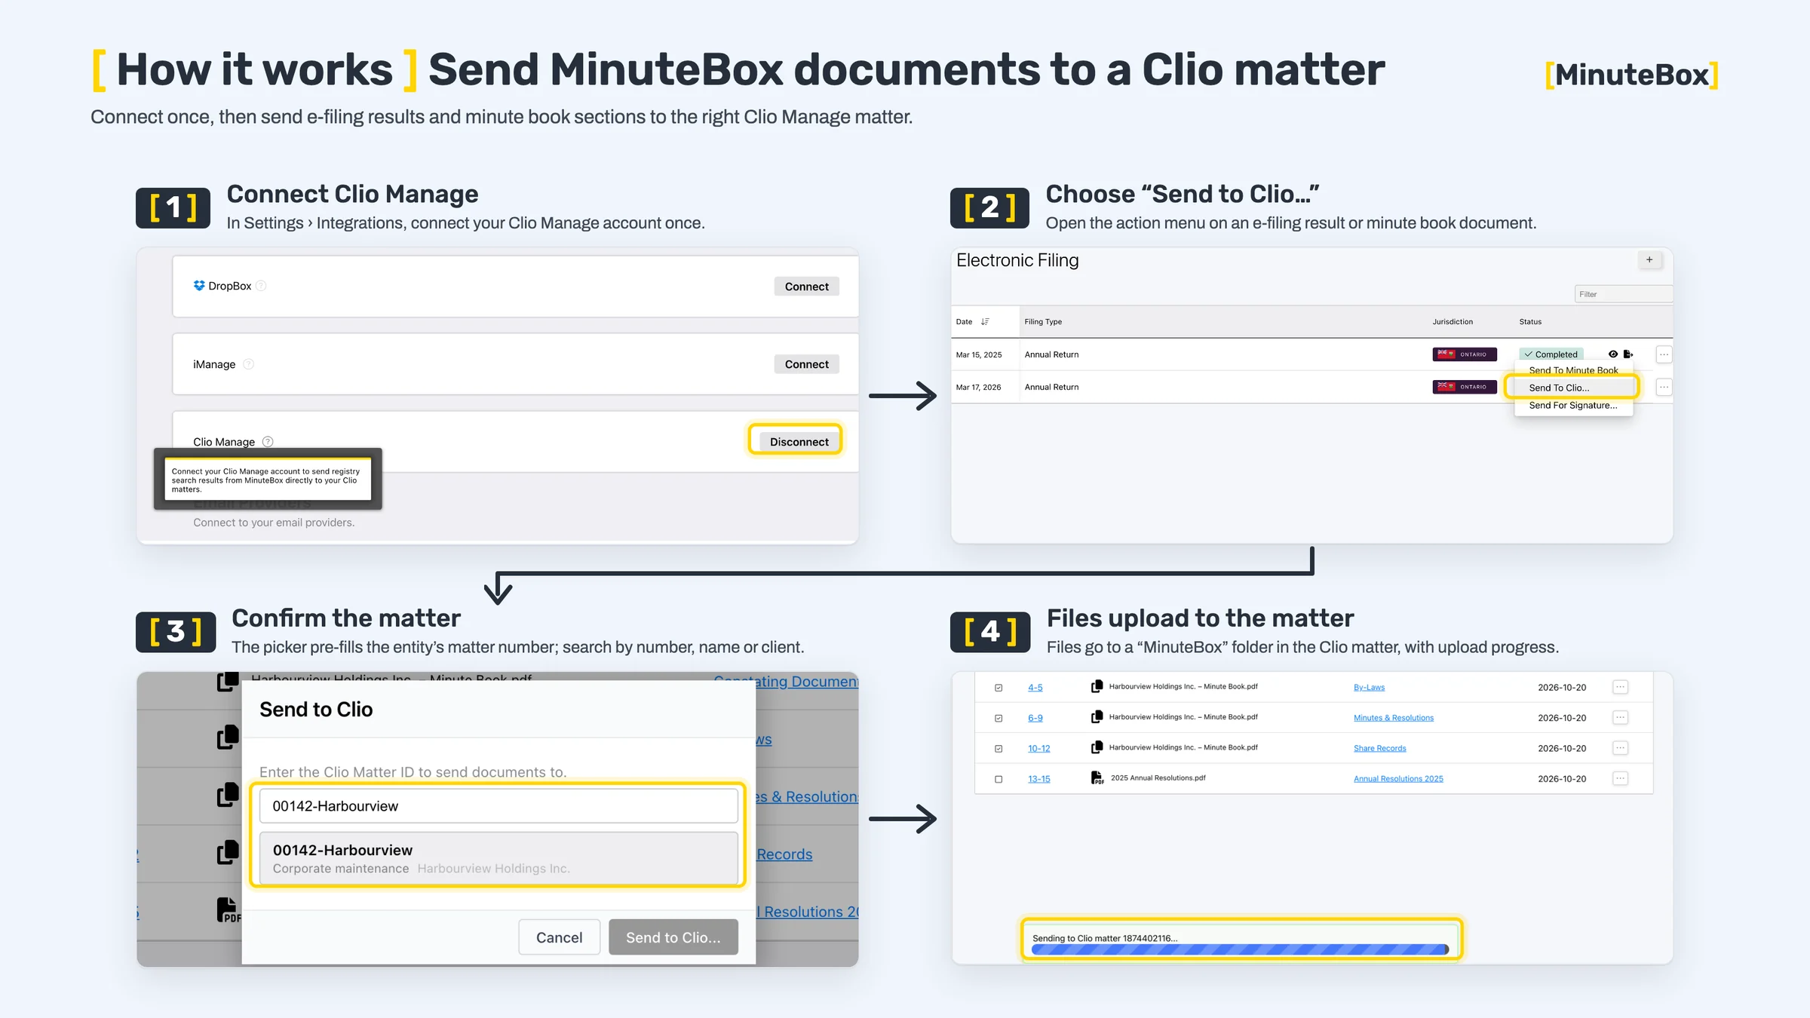Open the more menu on Share Records row
Screen dimensions: 1810x1018
coord(1620,748)
